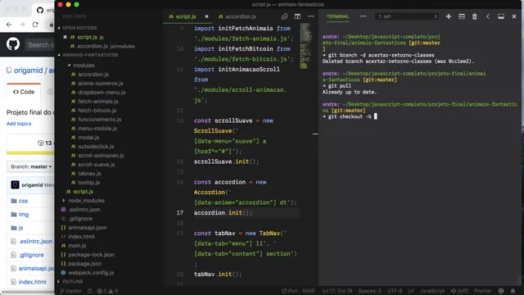Screen dimensions: 524x295
Task: Open the terminal shell selector dropdown 1: zsh
Action: 408,16
